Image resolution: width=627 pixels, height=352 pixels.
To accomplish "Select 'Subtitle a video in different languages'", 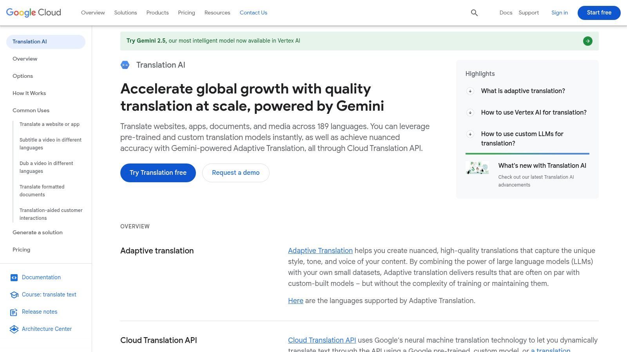I will 51,144.
